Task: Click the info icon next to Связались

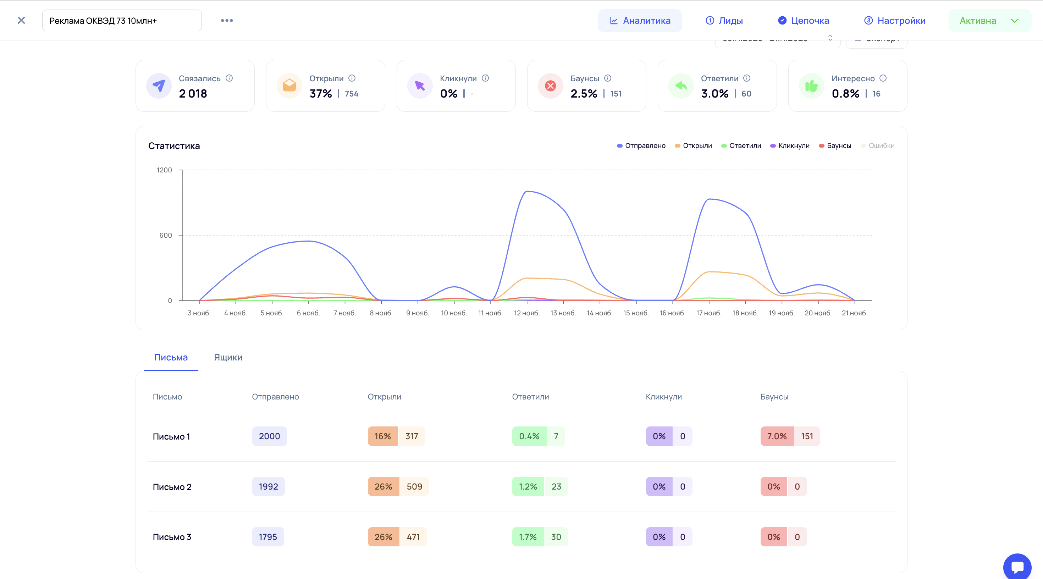Action: click(229, 78)
